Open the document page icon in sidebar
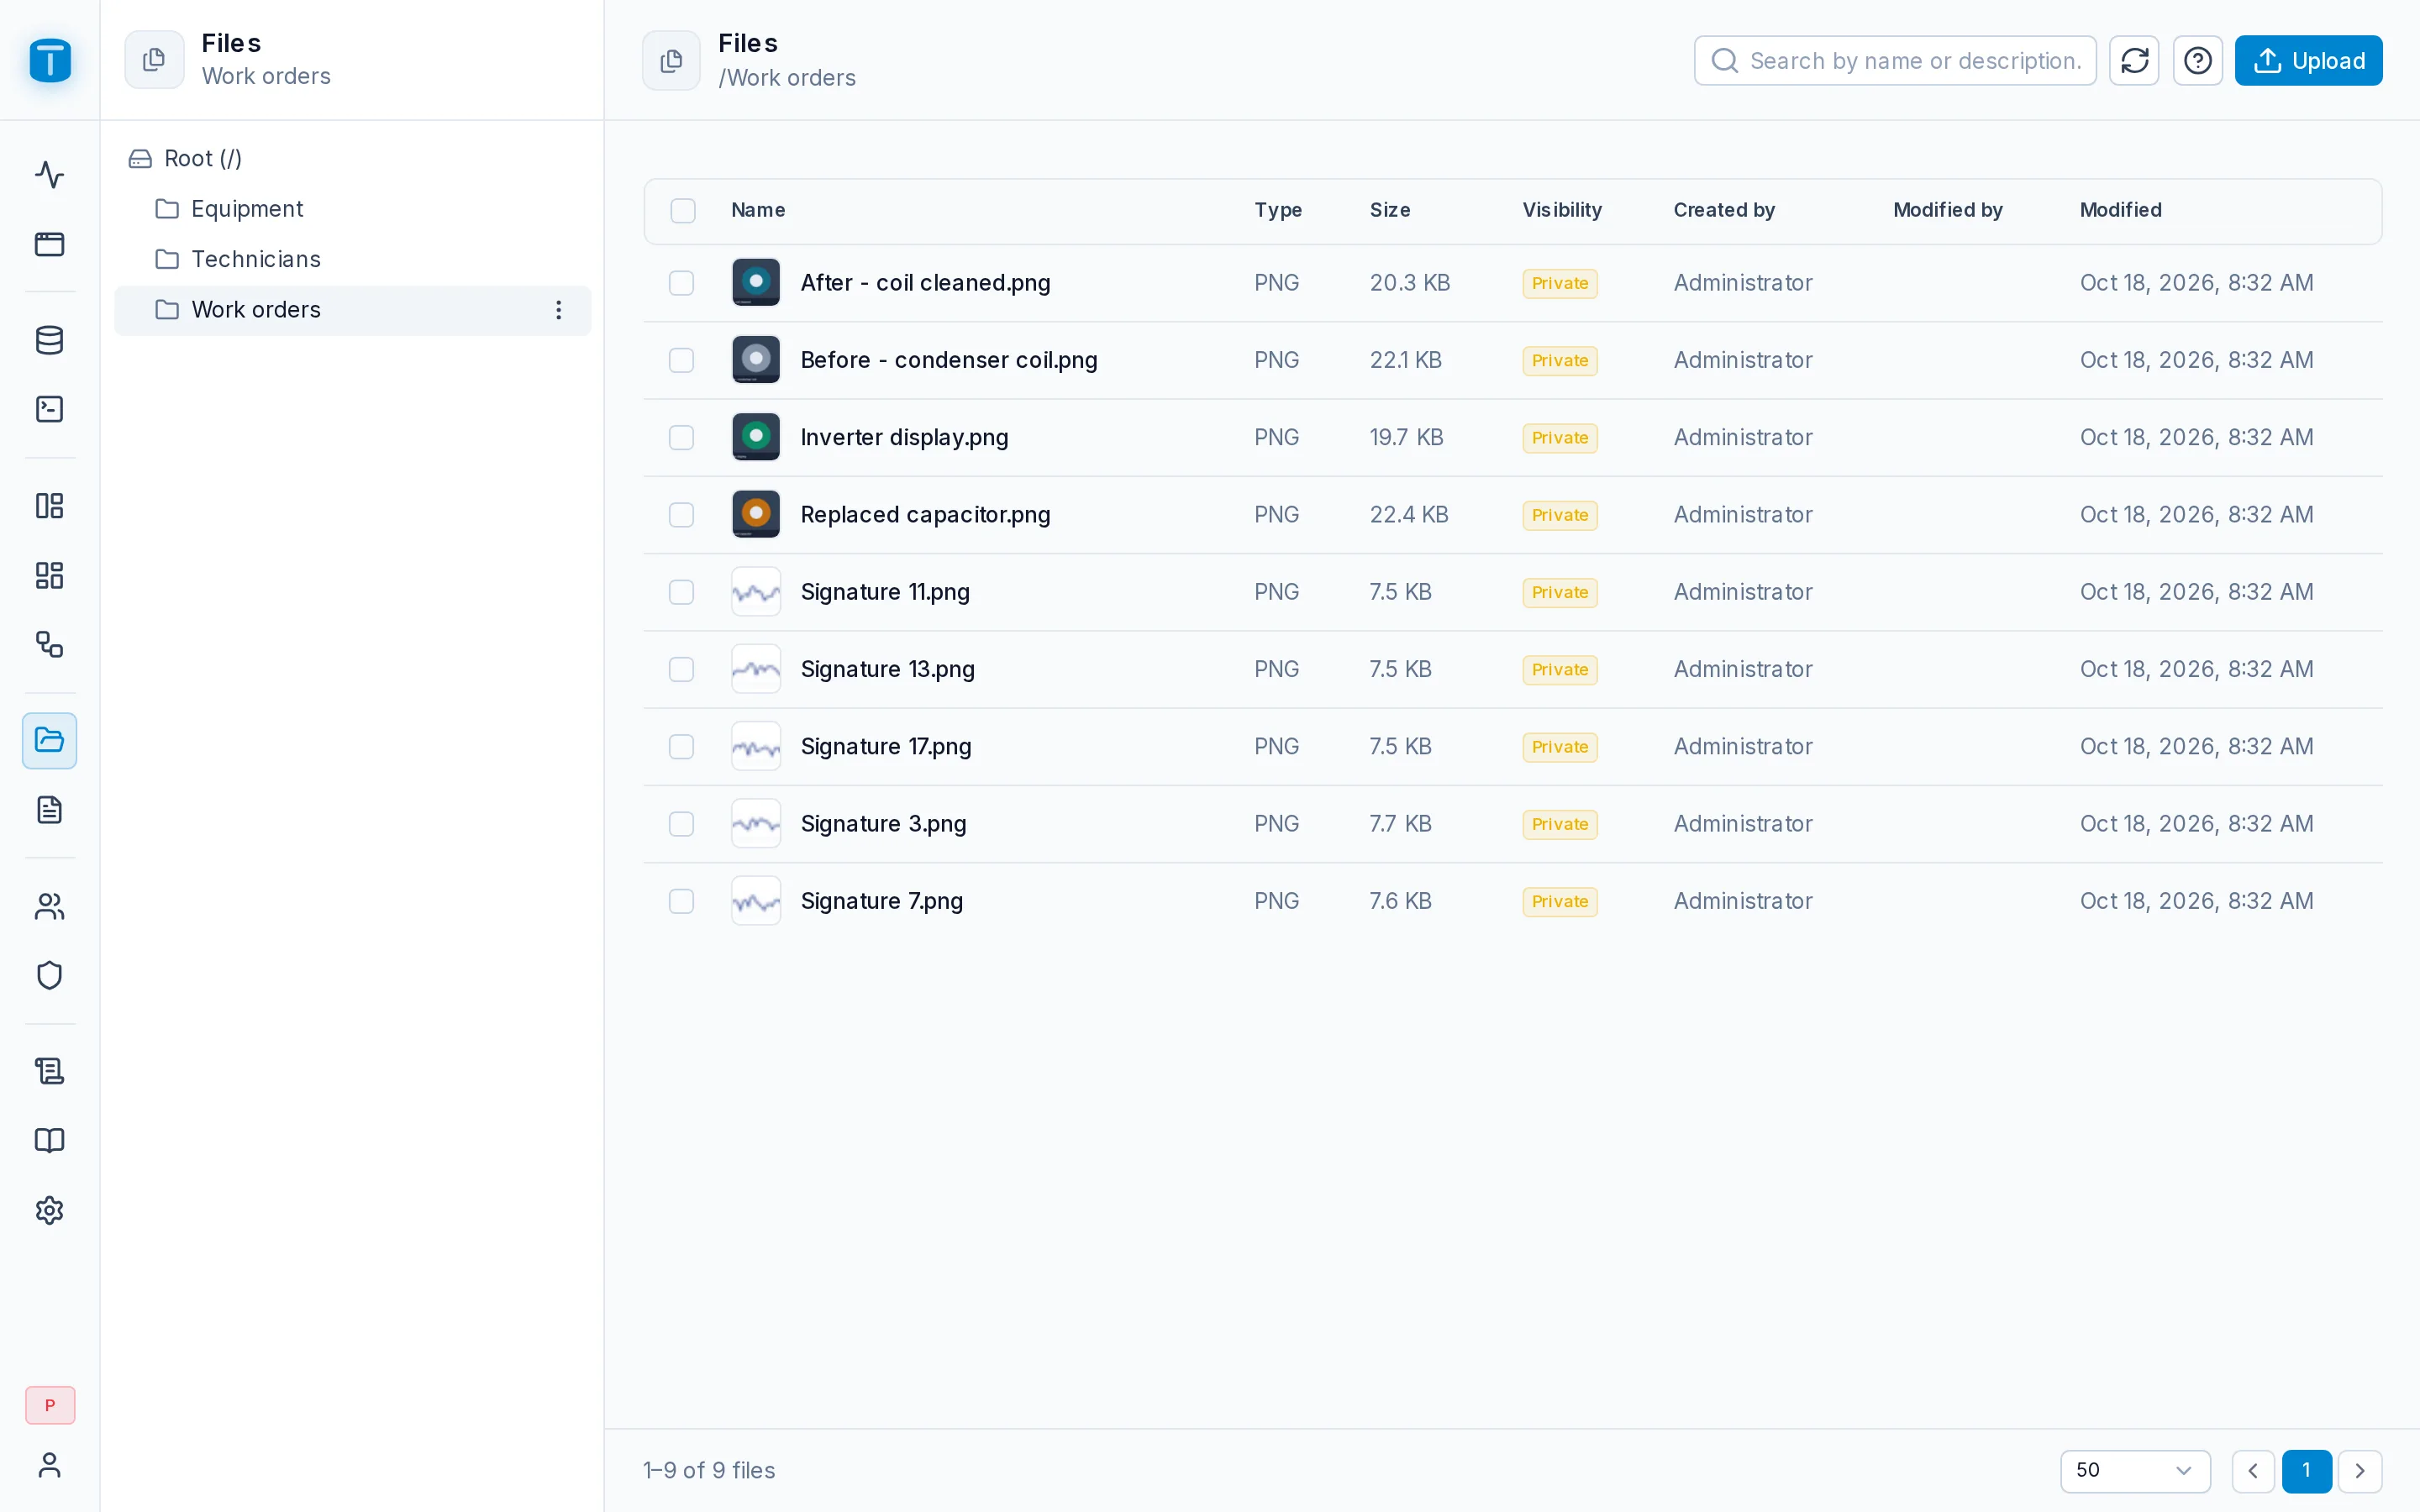Screen dimensions: 2420x1512 tap(49, 810)
